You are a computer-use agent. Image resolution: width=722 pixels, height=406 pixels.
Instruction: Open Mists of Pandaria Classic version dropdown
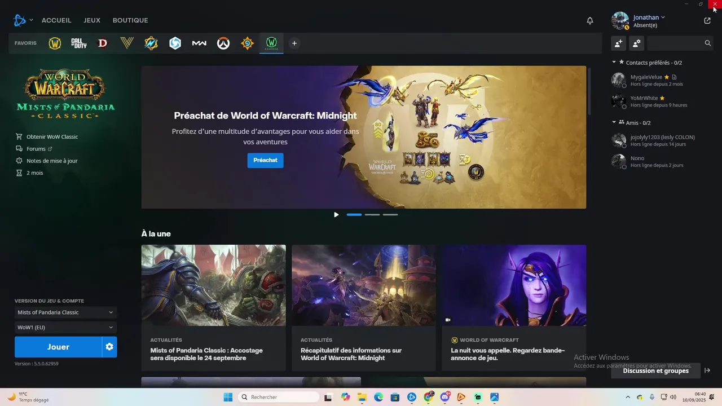(65, 312)
